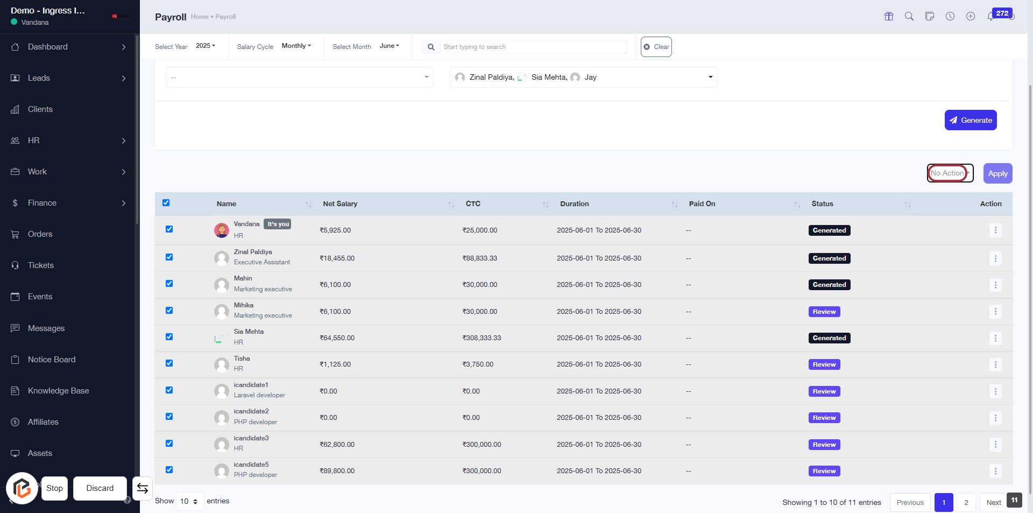Open action menu for Vandana's row

(x=995, y=230)
